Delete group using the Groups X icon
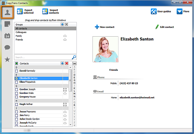Image resolution: width=194 pixels, height=134 pixels. (67, 24)
